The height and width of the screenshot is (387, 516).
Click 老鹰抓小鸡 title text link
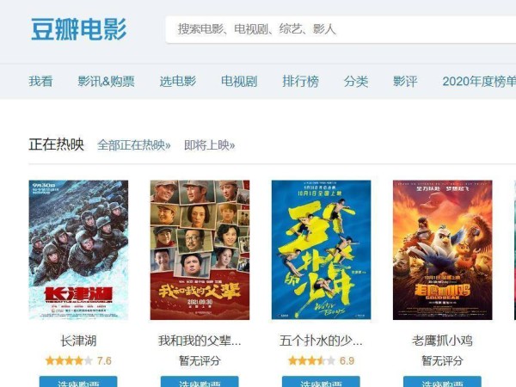pos(442,341)
